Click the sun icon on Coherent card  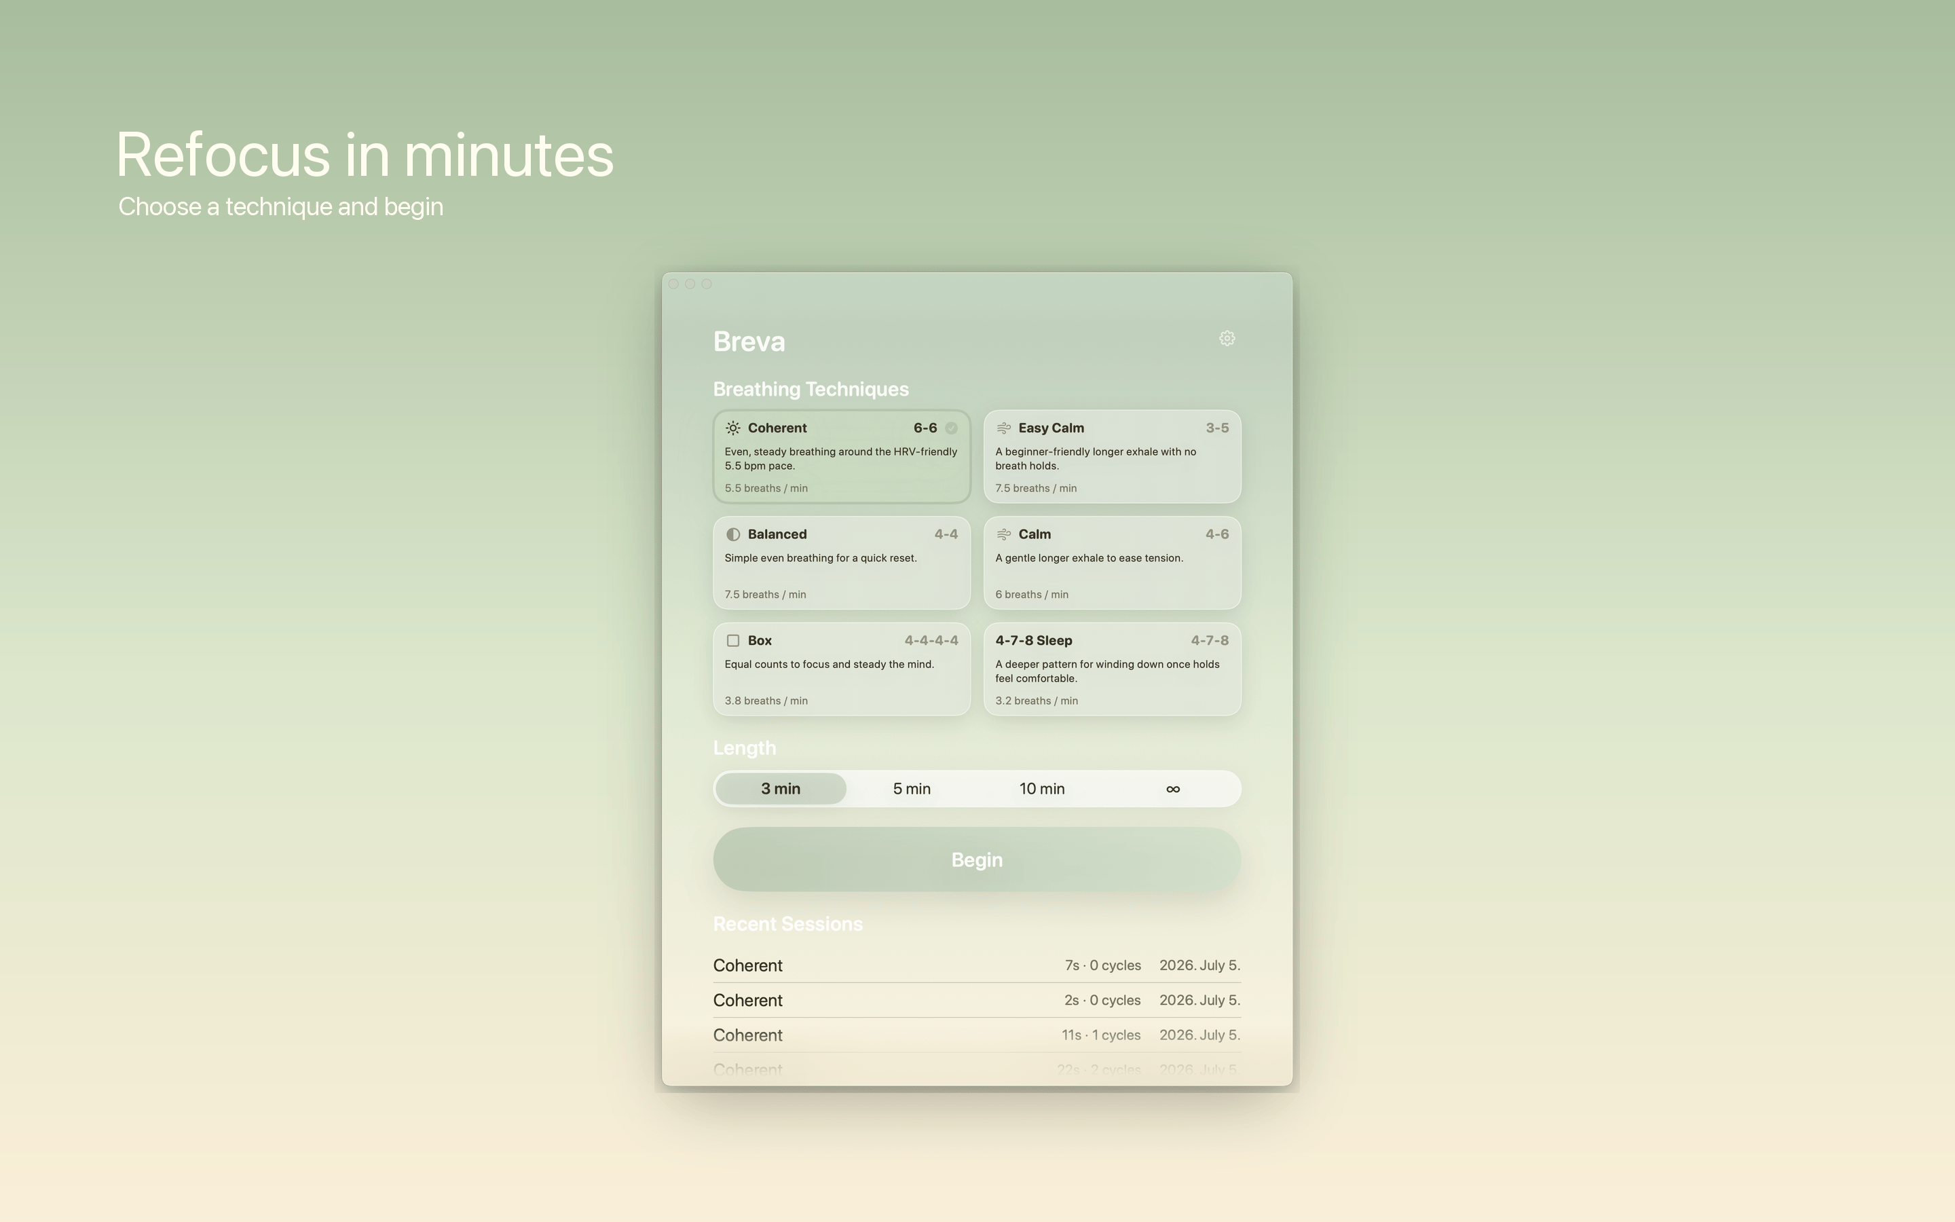click(x=732, y=428)
